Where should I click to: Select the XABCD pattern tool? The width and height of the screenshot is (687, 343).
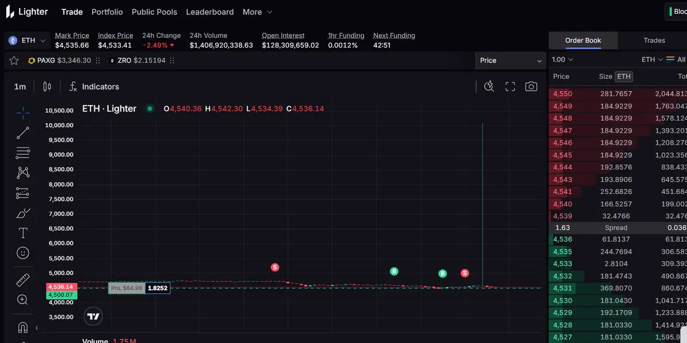tap(23, 172)
